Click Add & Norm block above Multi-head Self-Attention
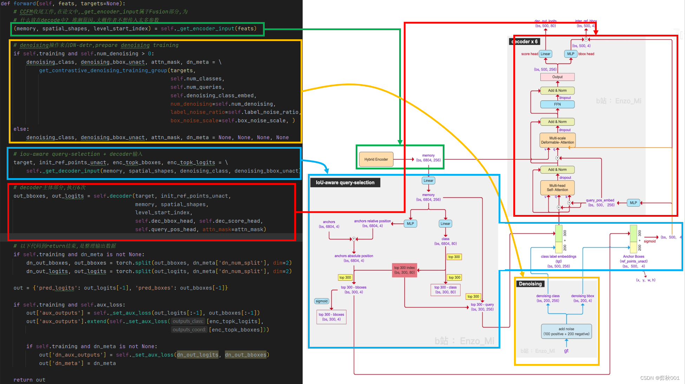Image resolution: width=685 pixels, height=384 pixels. [557, 170]
